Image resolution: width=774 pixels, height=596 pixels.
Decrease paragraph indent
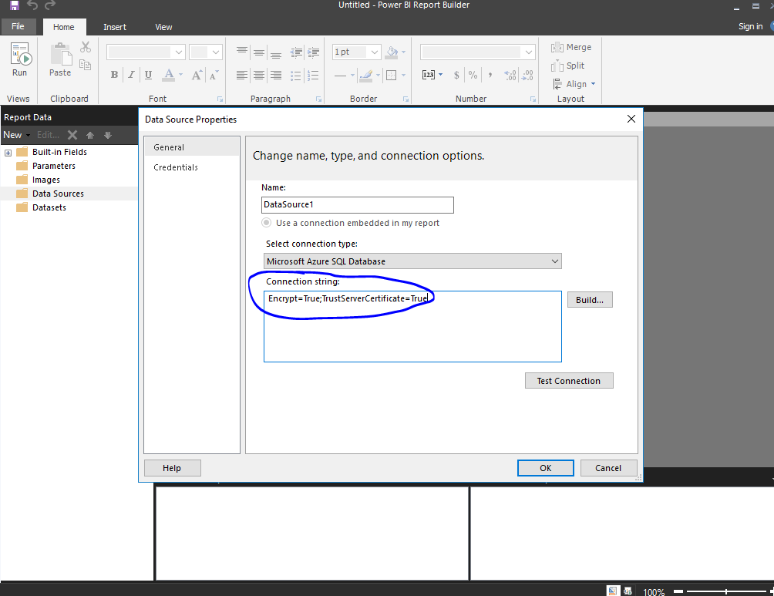click(x=296, y=52)
